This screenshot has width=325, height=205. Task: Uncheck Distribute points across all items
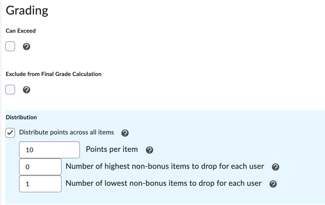tap(10, 133)
